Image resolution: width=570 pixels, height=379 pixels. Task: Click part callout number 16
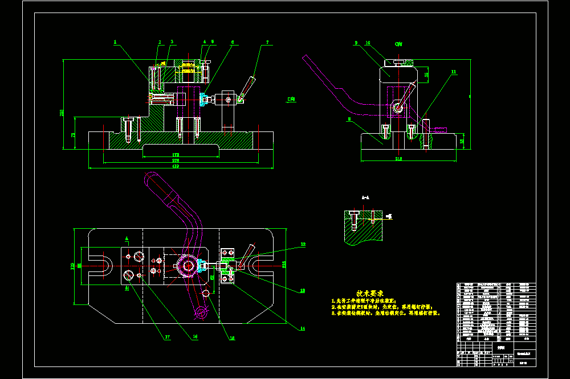tap(195, 337)
